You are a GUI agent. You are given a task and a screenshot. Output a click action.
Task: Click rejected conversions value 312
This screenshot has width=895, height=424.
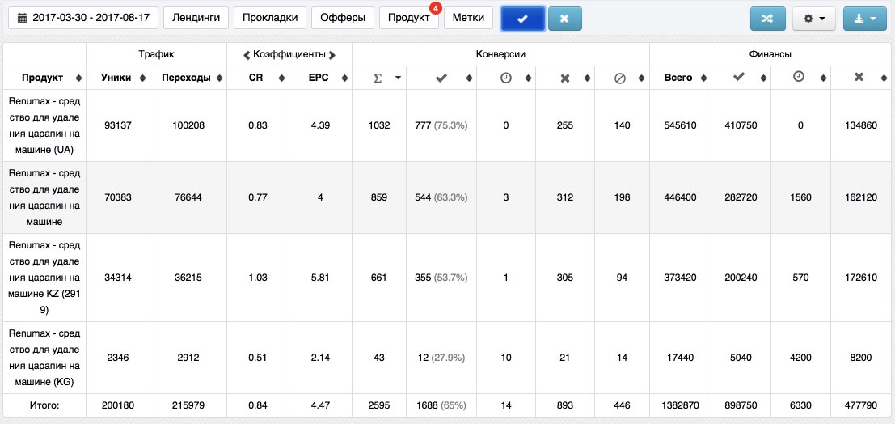[x=564, y=197]
